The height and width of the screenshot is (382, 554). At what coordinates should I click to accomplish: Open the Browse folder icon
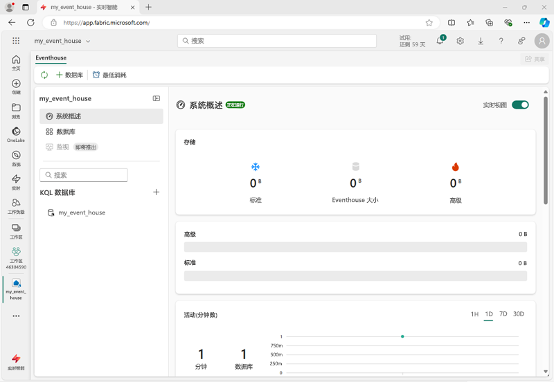[16, 111]
